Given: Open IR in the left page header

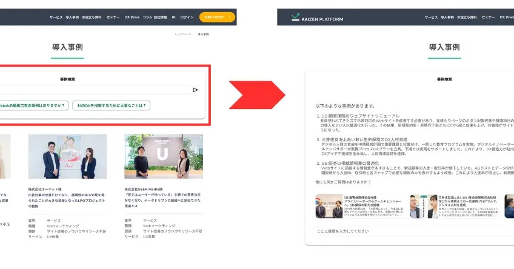Looking at the screenshot, I should point(173,18).
